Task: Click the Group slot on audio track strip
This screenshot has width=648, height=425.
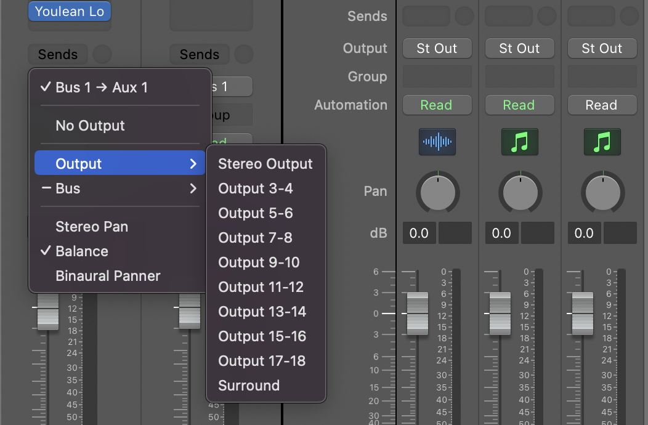Action: click(x=437, y=76)
